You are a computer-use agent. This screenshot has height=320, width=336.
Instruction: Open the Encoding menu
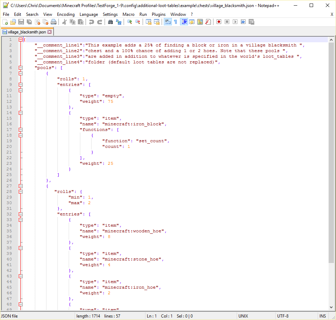(66, 14)
